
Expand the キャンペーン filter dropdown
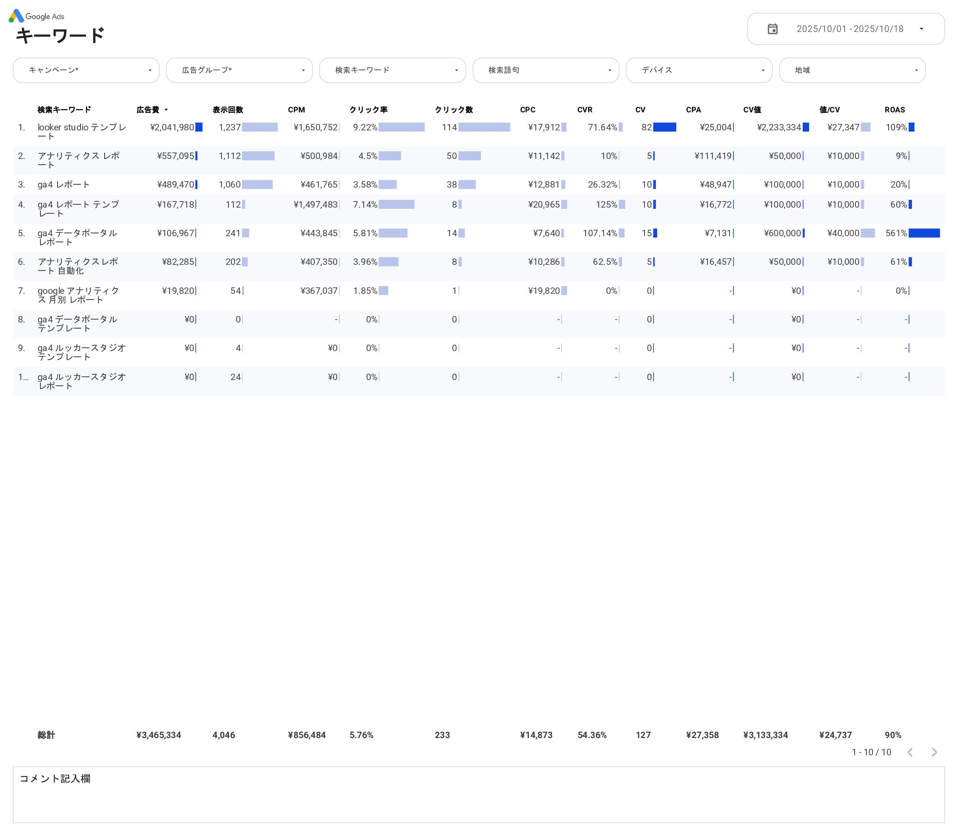coord(86,70)
